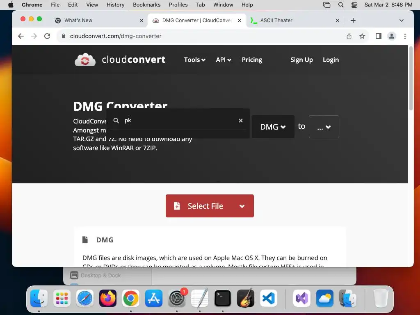Open the App Store from the Dock
This screenshot has height=315, width=420.
point(154,298)
